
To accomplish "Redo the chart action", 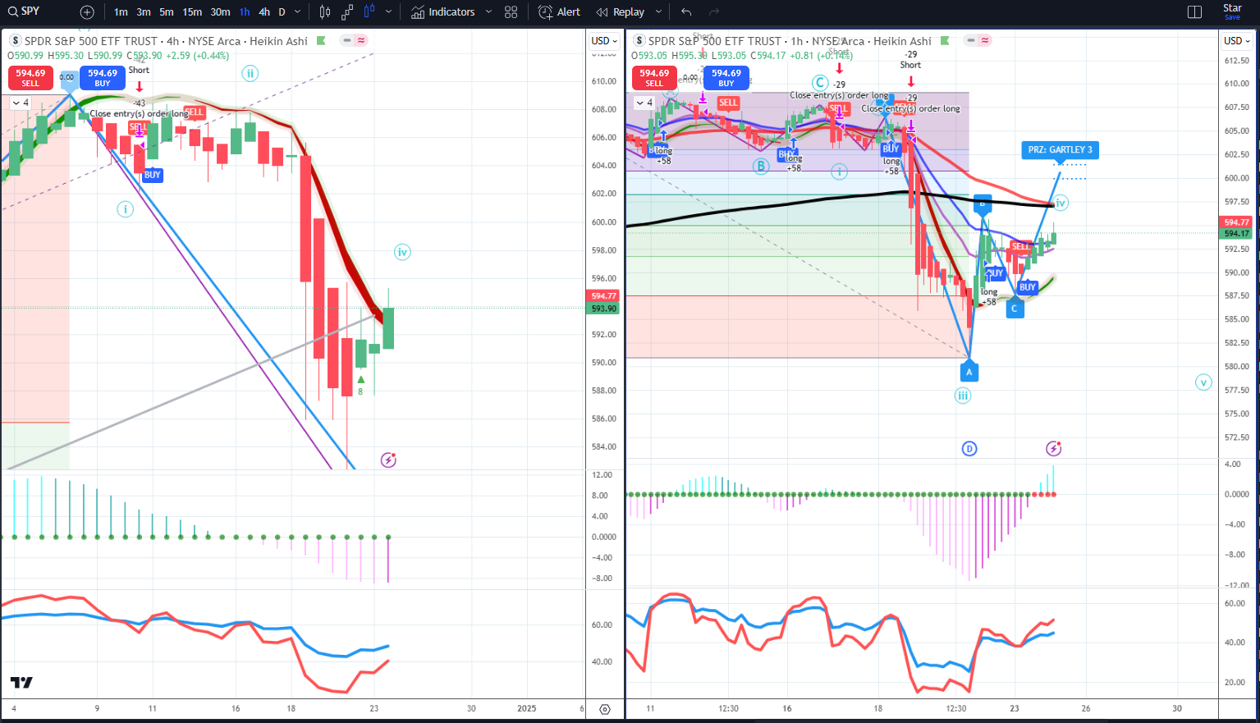I will 714,12.
